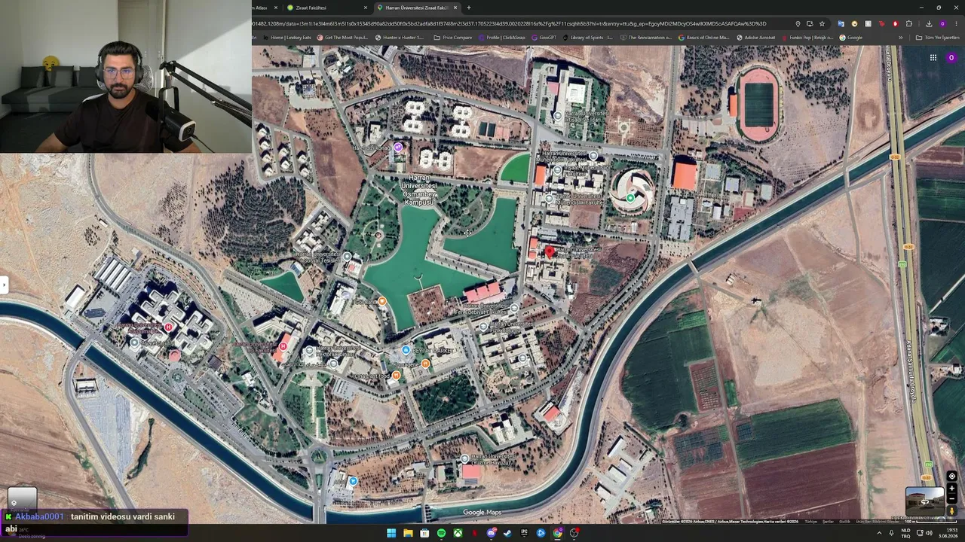Open the Tüm Yer İşaretleri bookmarks folder
The height and width of the screenshot is (542, 965).
pyautogui.click(x=937, y=38)
